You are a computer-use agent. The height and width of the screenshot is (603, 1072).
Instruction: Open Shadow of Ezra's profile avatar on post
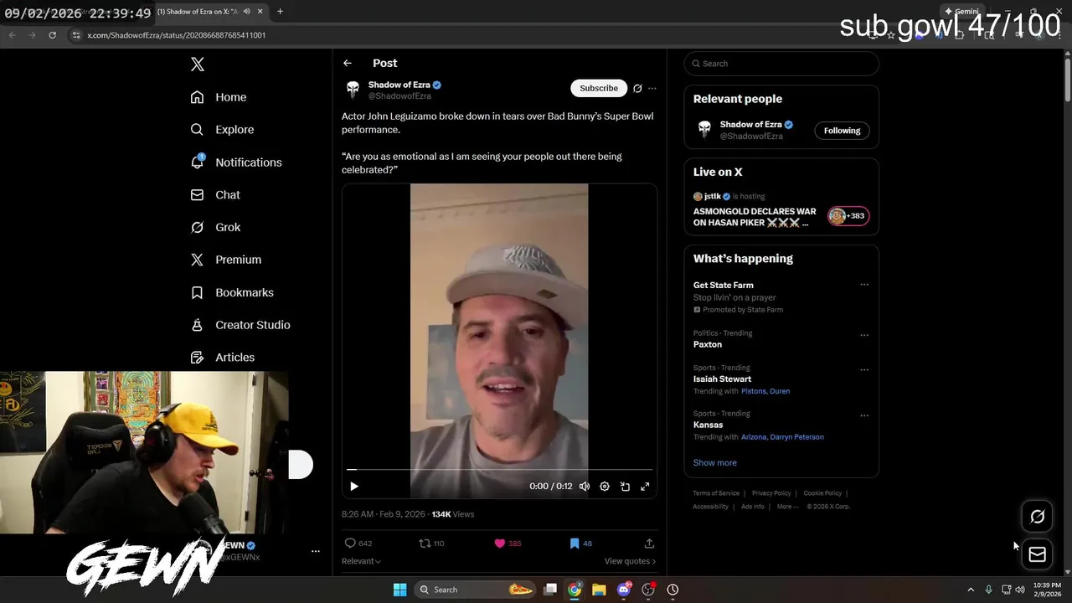click(353, 89)
